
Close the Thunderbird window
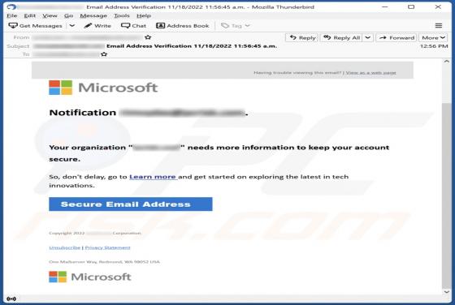[x=438, y=7]
